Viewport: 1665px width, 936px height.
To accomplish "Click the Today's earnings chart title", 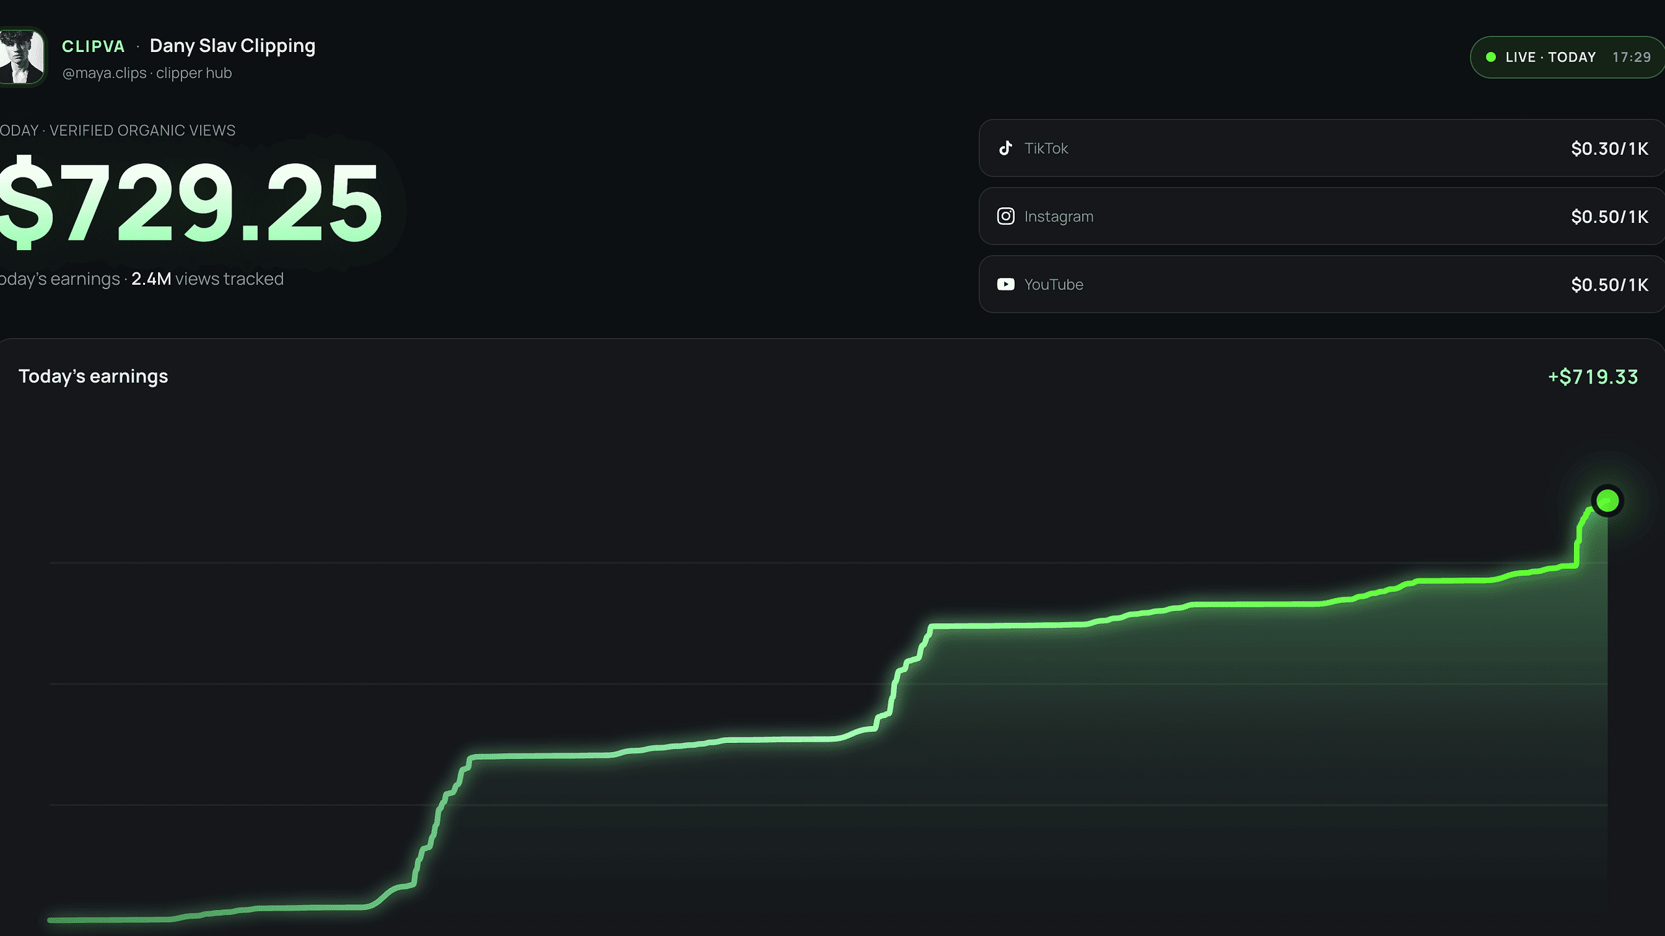I will (93, 376).
